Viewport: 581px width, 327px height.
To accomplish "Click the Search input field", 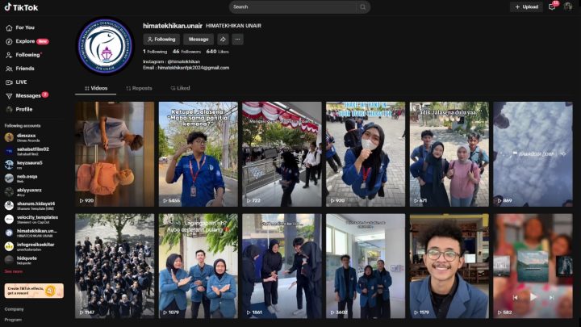I will [290, 7].
